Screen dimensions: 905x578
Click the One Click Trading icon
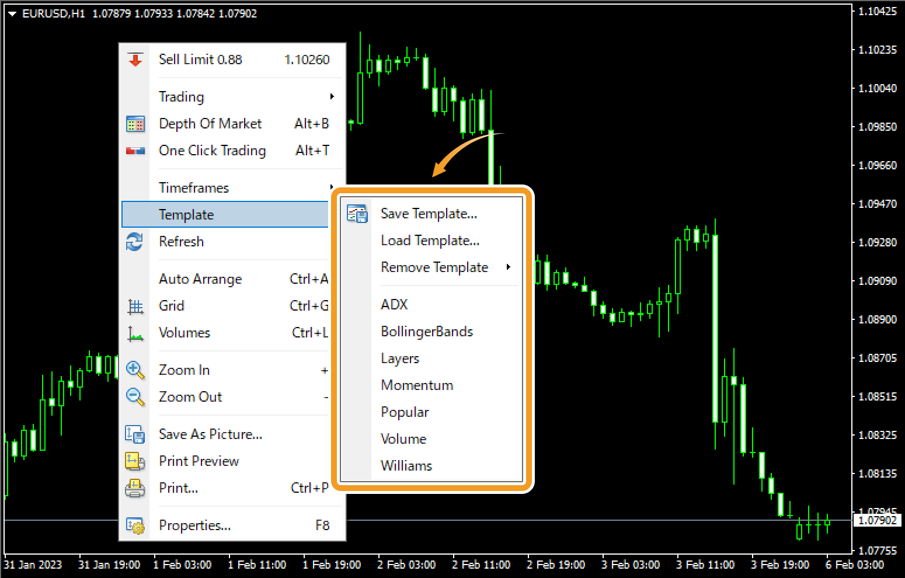[x=135, y=151]
